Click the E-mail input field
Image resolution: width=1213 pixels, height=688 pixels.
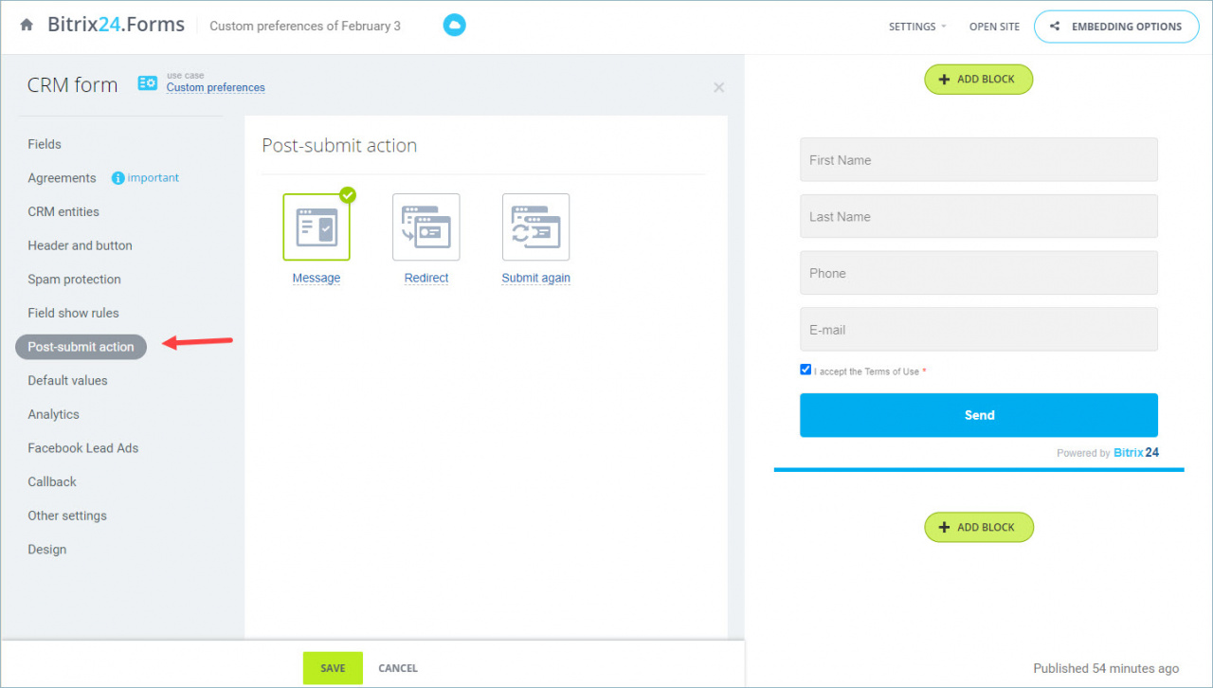[979, 330]
